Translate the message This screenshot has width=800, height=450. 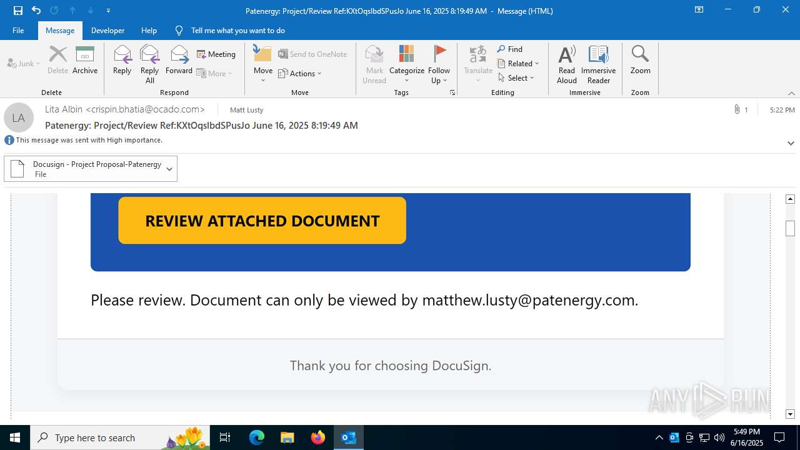click(x=478, y=64)
